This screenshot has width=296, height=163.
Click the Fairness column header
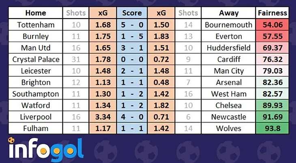[272, 13]
